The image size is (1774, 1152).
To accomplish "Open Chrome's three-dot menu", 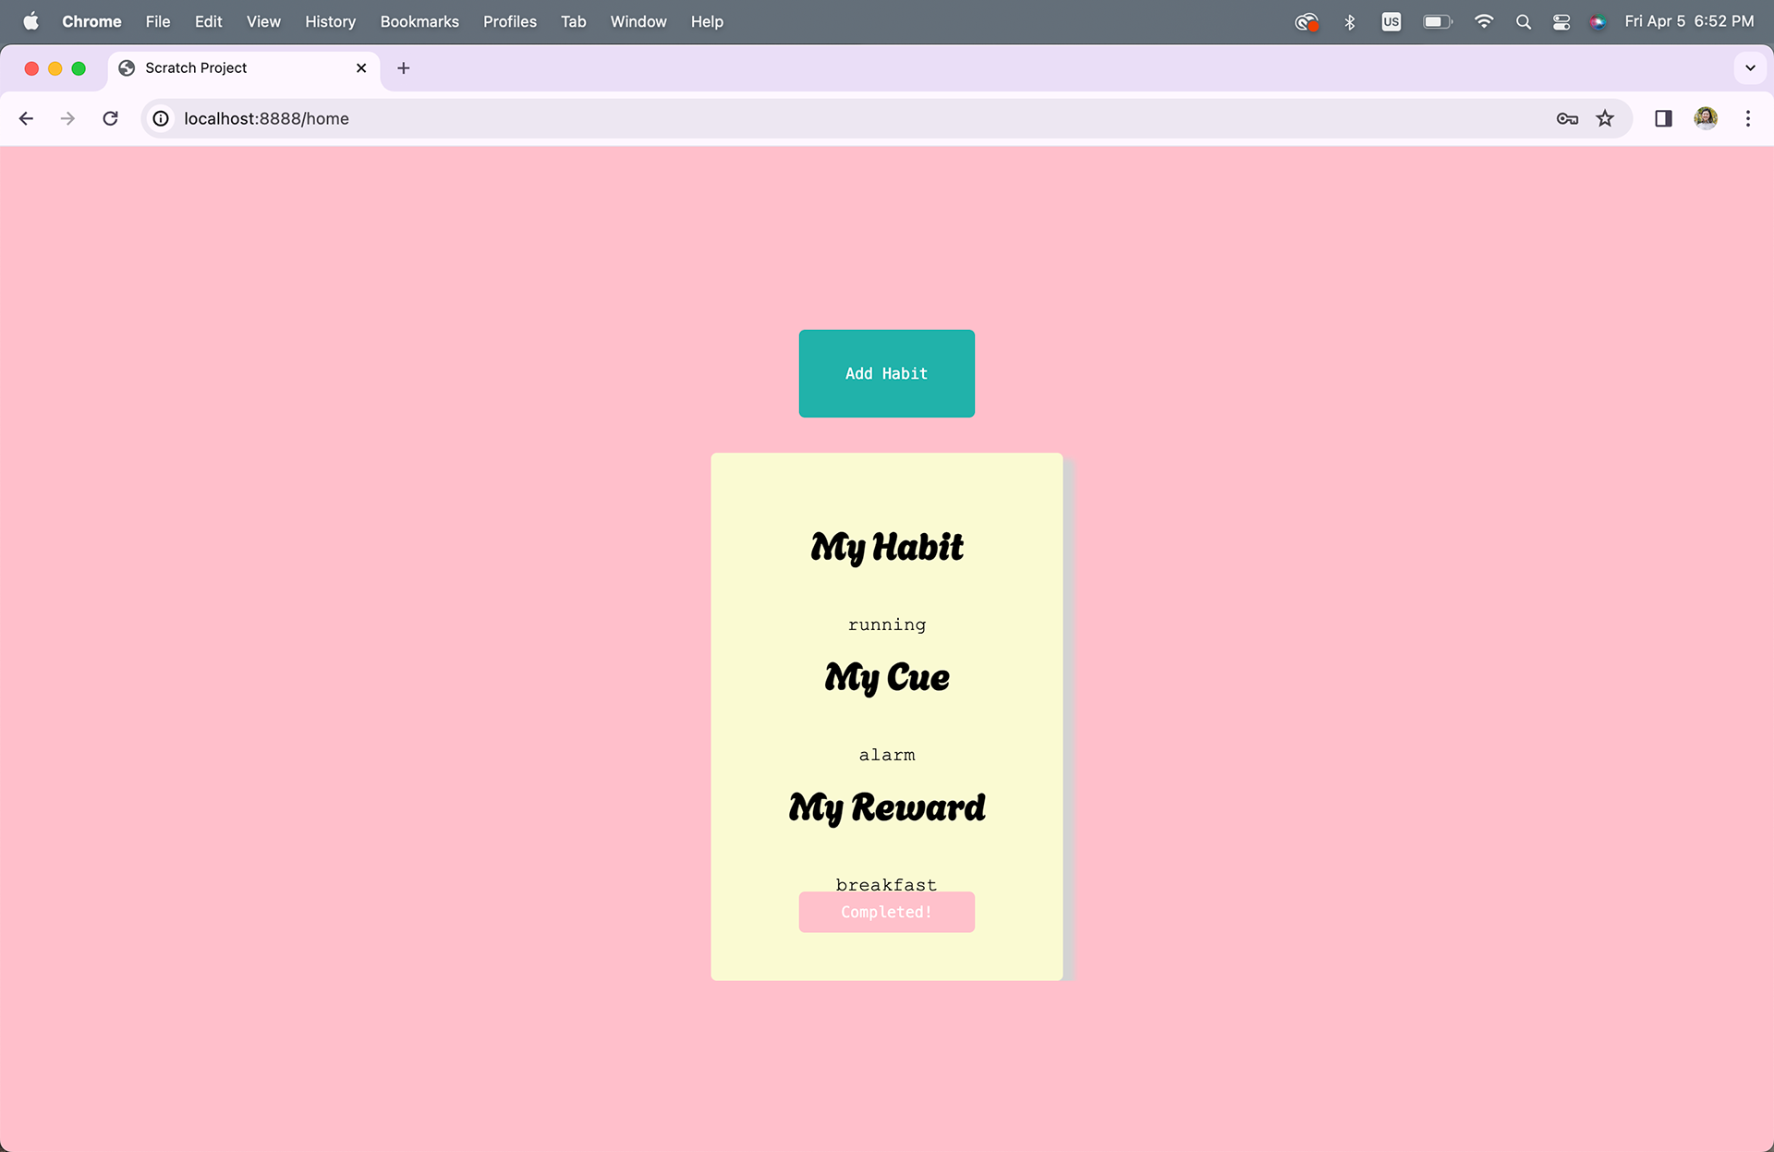I will [1748, 118].
